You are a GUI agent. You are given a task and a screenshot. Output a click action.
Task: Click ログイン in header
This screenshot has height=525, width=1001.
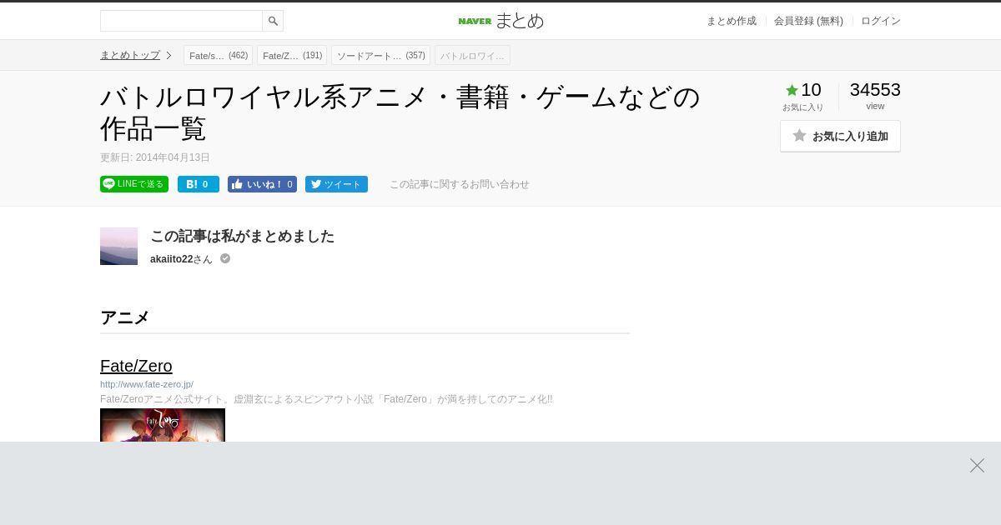click(881, 21)
